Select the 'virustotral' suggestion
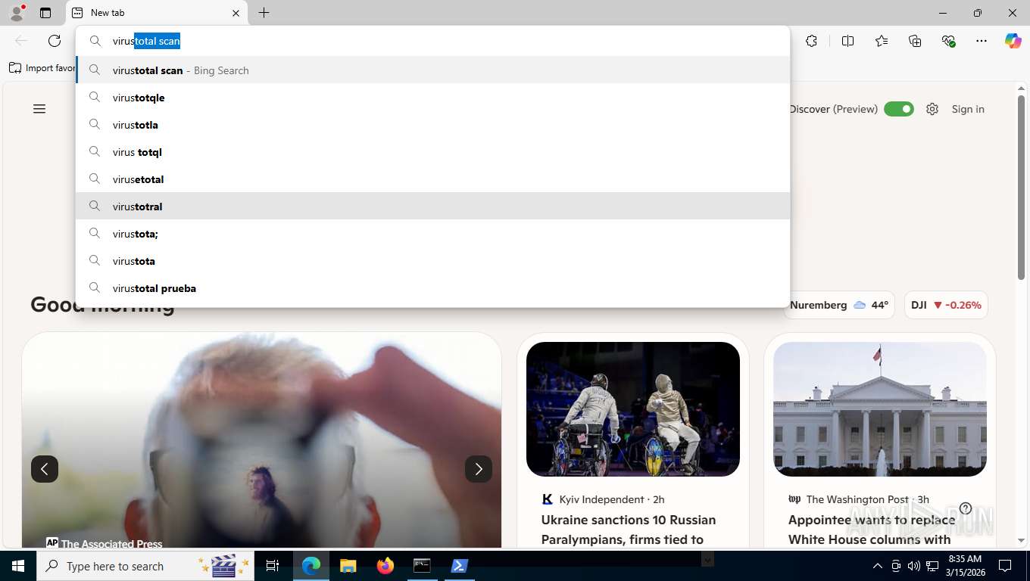1030x581 pixels. coord(432,207)
